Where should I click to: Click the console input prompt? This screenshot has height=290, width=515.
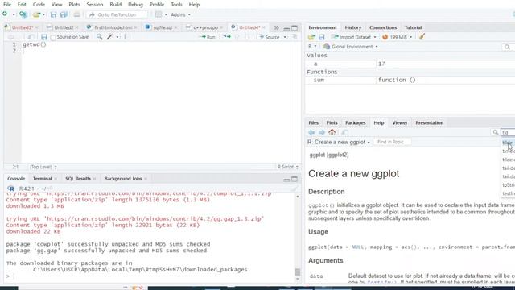coord(150,276)
